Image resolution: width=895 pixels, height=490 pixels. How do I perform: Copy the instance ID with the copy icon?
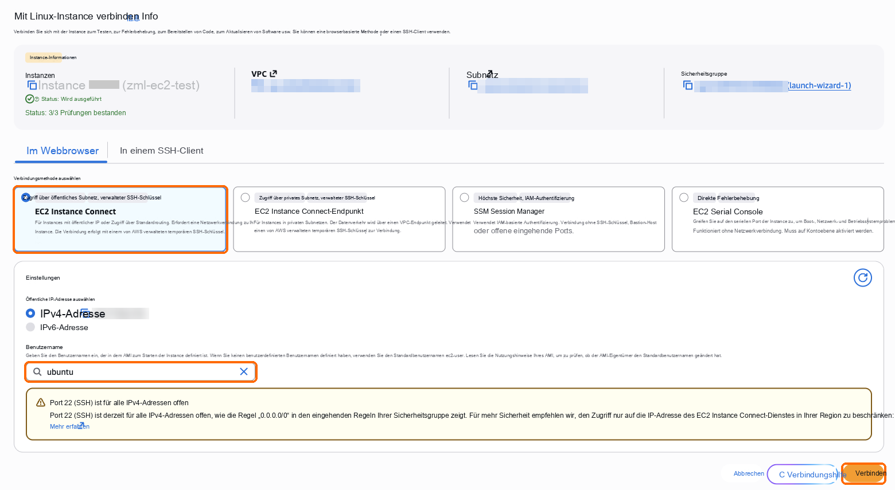(32, 85)
